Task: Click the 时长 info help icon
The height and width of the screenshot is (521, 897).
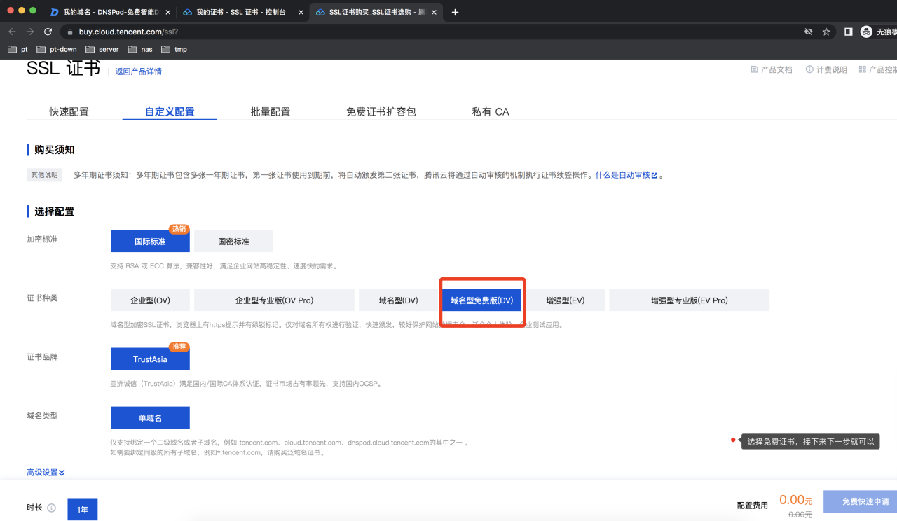Action: tap(51, 508)
